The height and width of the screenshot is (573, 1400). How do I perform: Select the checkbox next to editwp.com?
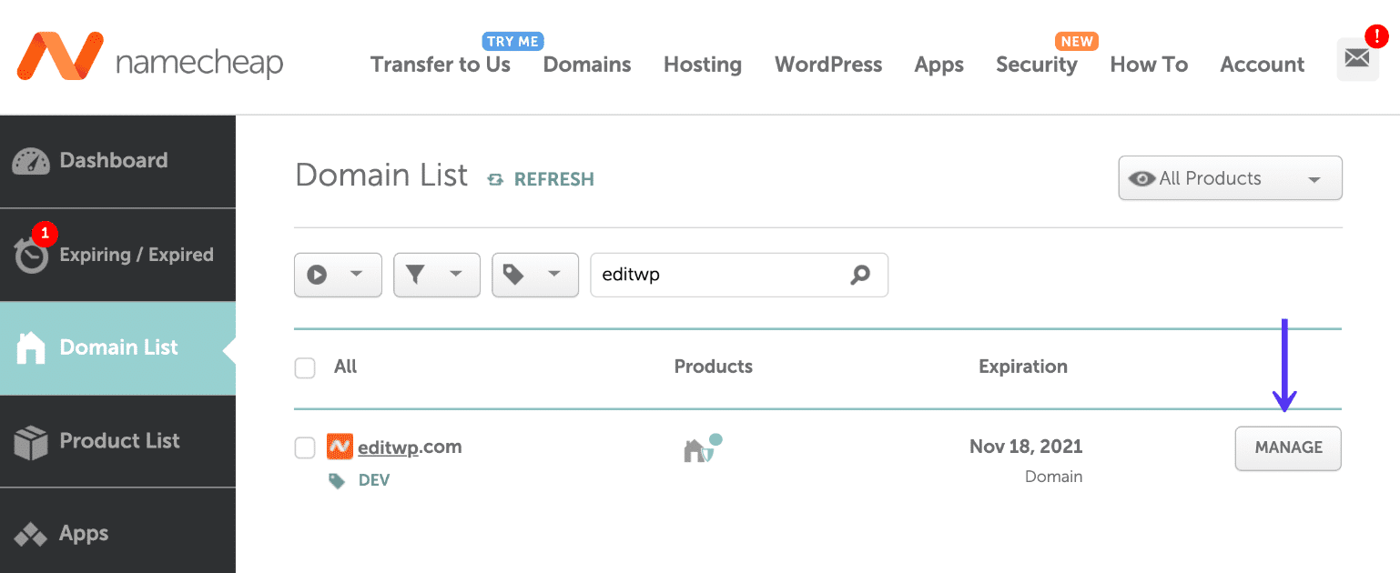point(305,447)
